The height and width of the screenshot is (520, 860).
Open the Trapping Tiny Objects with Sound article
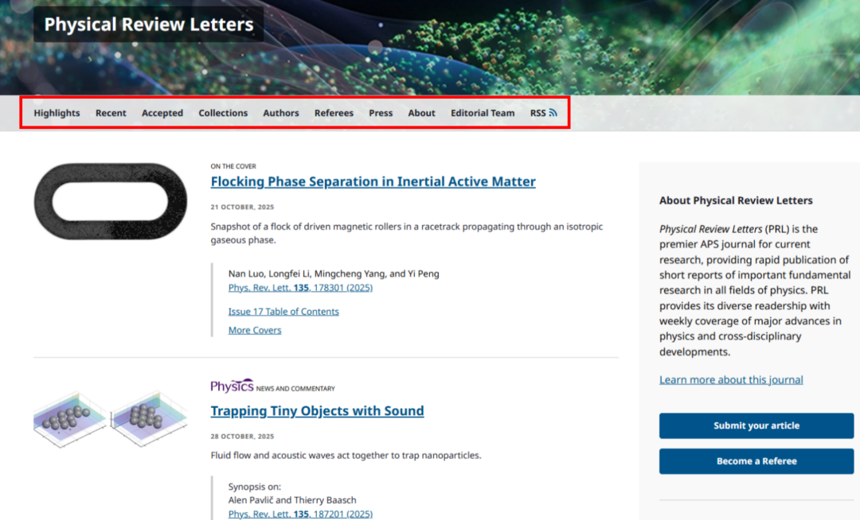(317, 410)
